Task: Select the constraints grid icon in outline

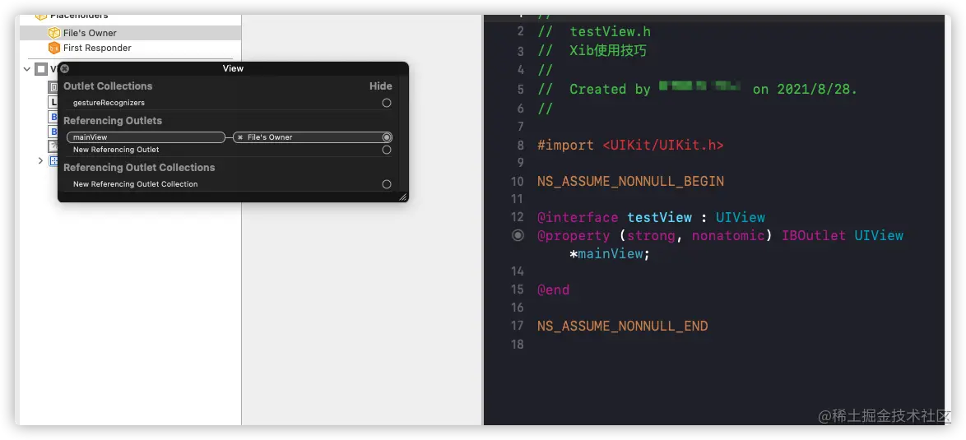Action: click(x=53, y=160)
